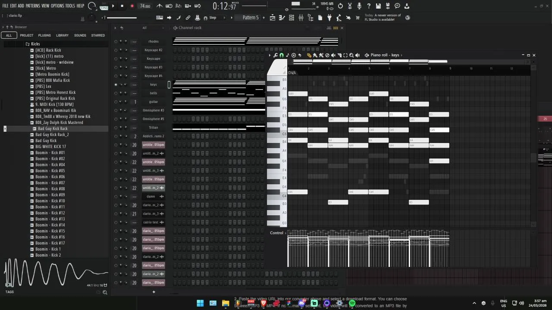Mute the keys channel
This screenshot has height=310, width=552.
[116, 84]
